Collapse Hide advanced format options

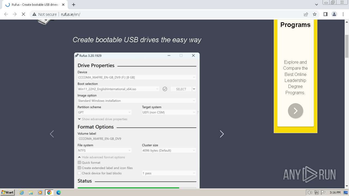pos(101,157)
